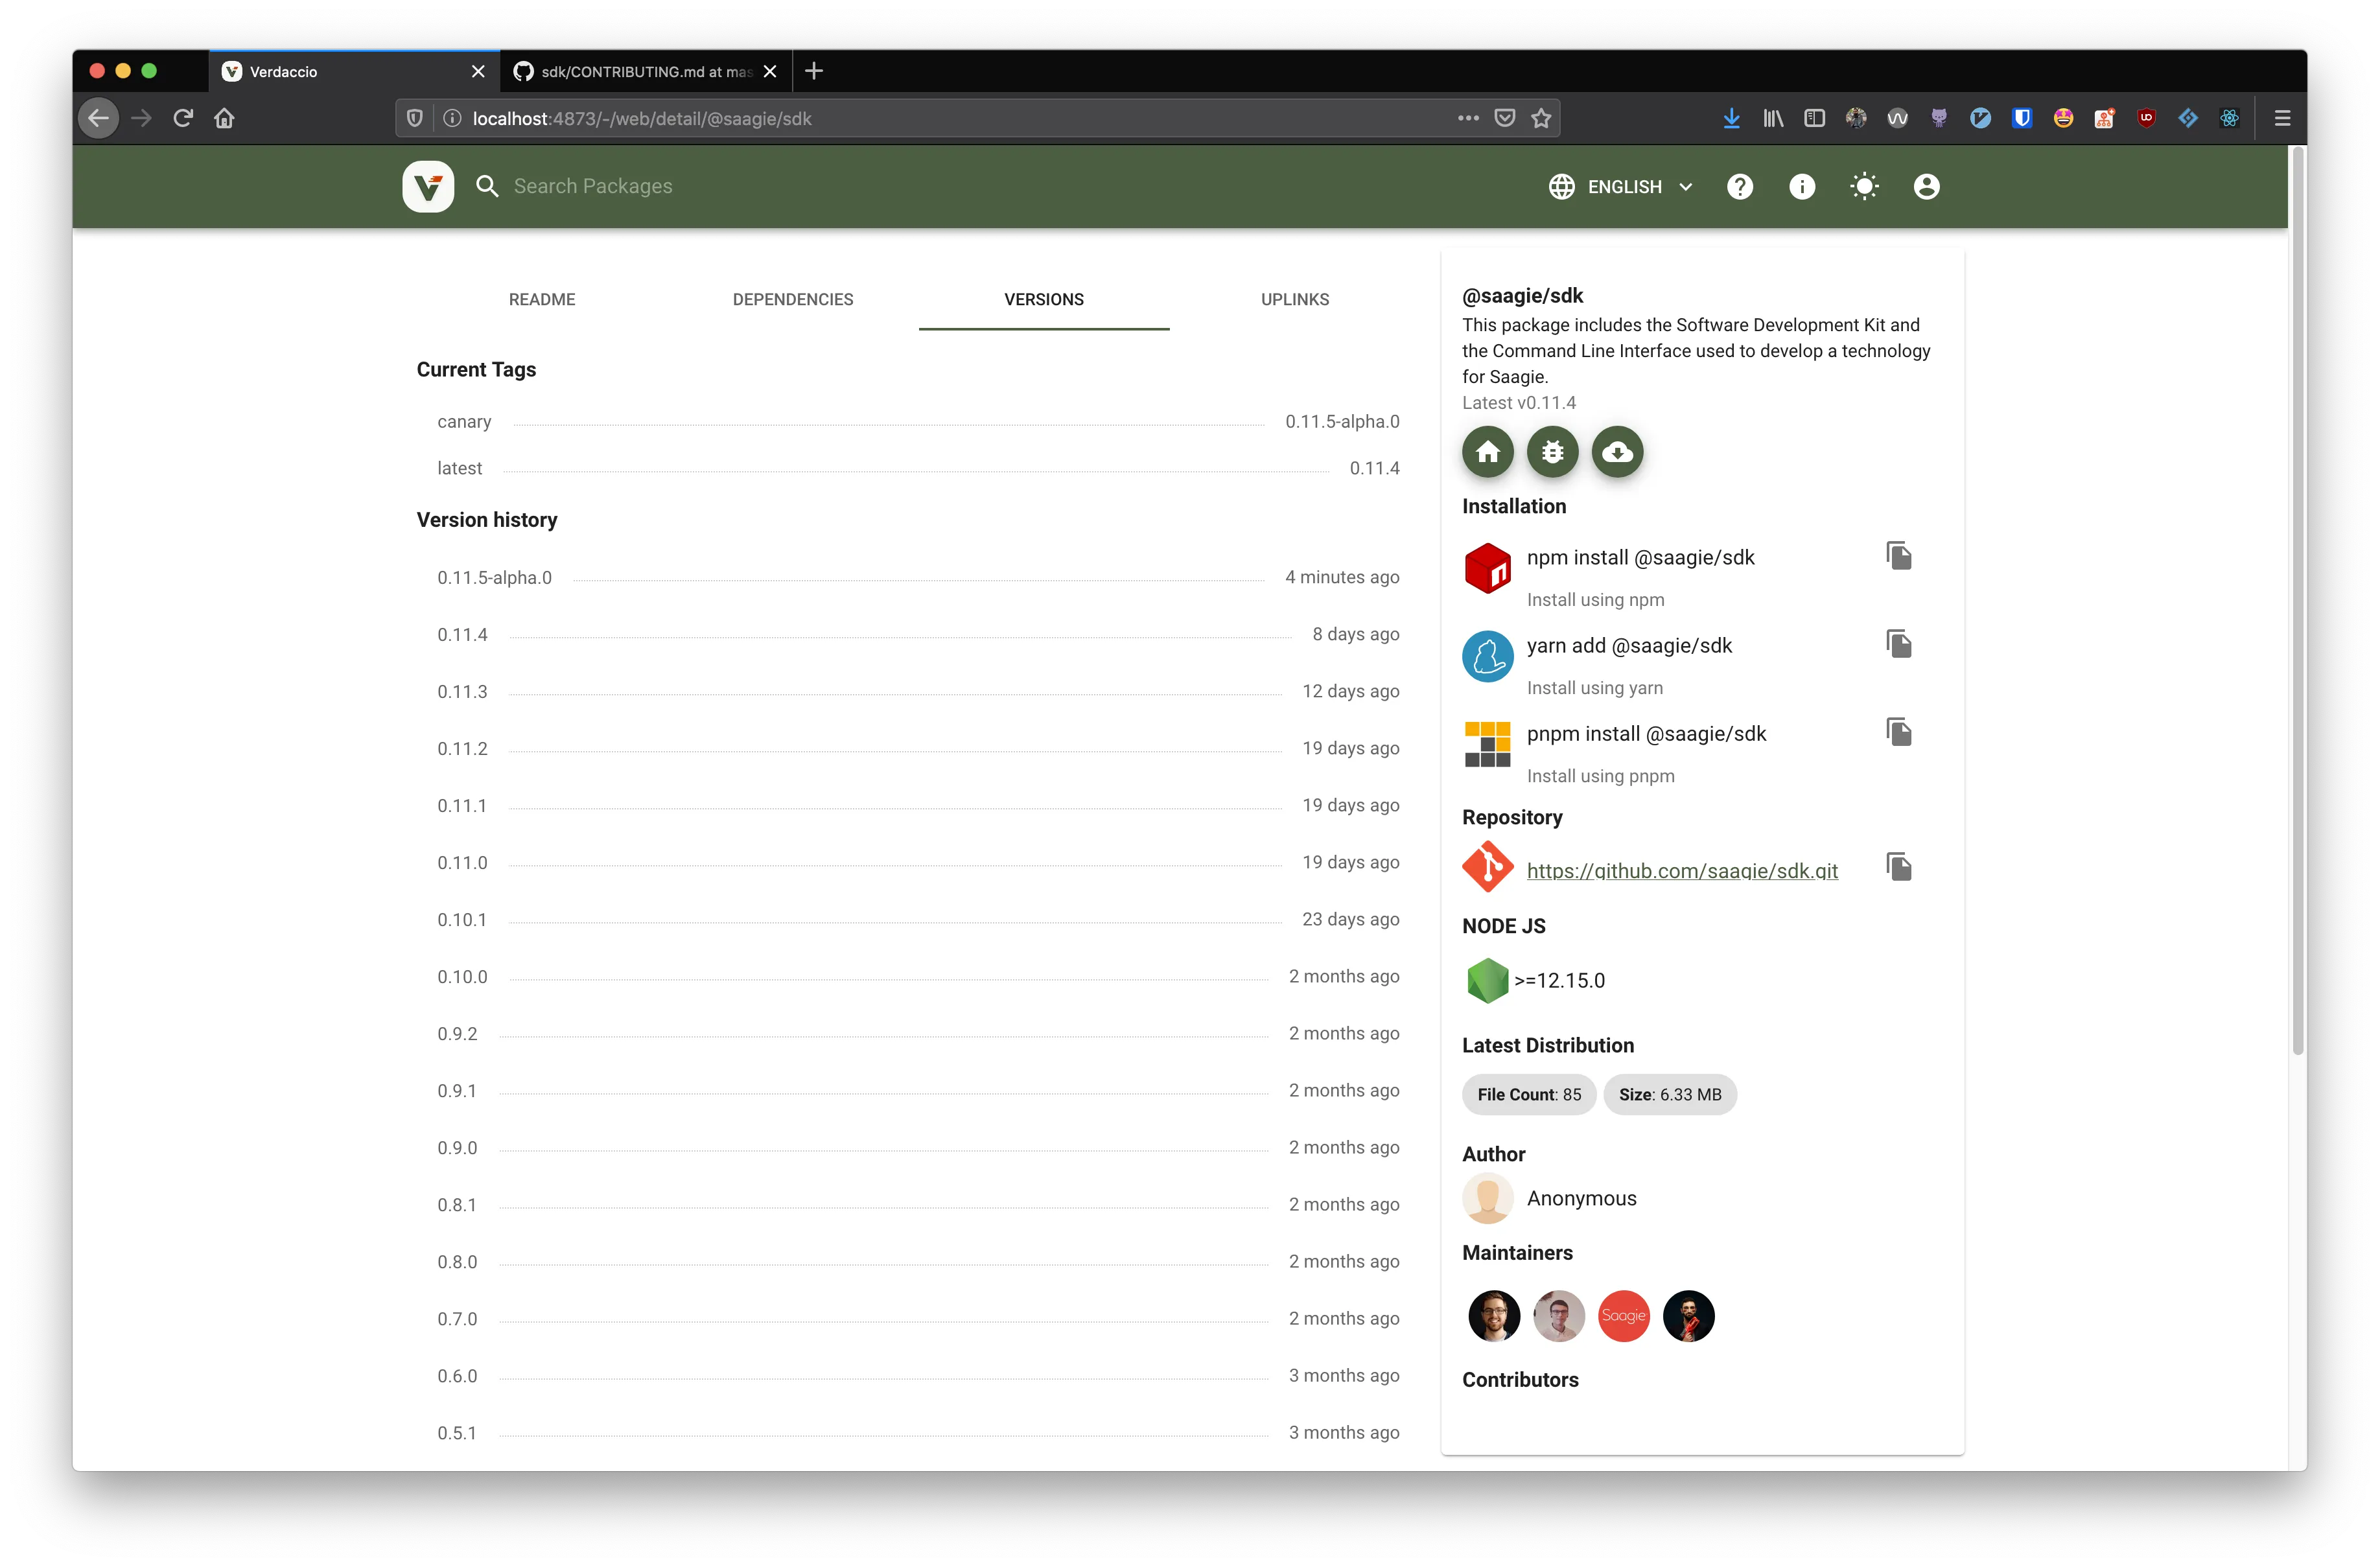Switch to the README tab
The height and width of the screenshot is (1567, 2380).
point(542,299)
